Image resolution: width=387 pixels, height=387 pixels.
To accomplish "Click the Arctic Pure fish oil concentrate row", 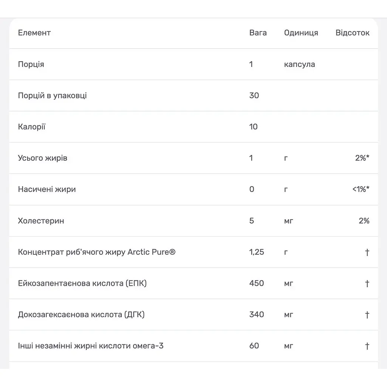I will tap(193, 252).
